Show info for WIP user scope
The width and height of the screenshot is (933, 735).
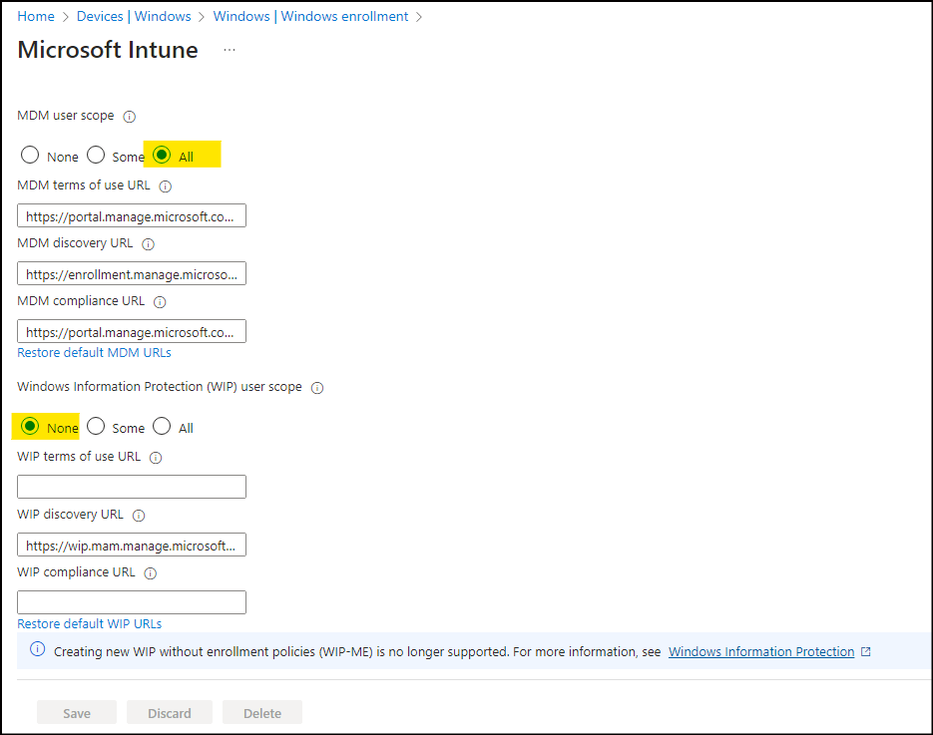coord(317,388)
